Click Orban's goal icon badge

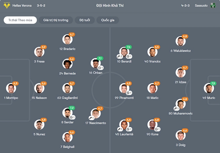(x=100, y=68)
